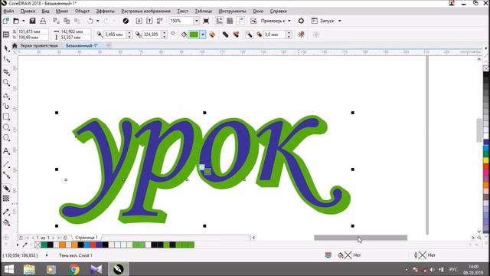This screenshot has width=490, height=276.
Task: Click the Copy icon in standard toolbar
Action: click(x=67, y=21)
